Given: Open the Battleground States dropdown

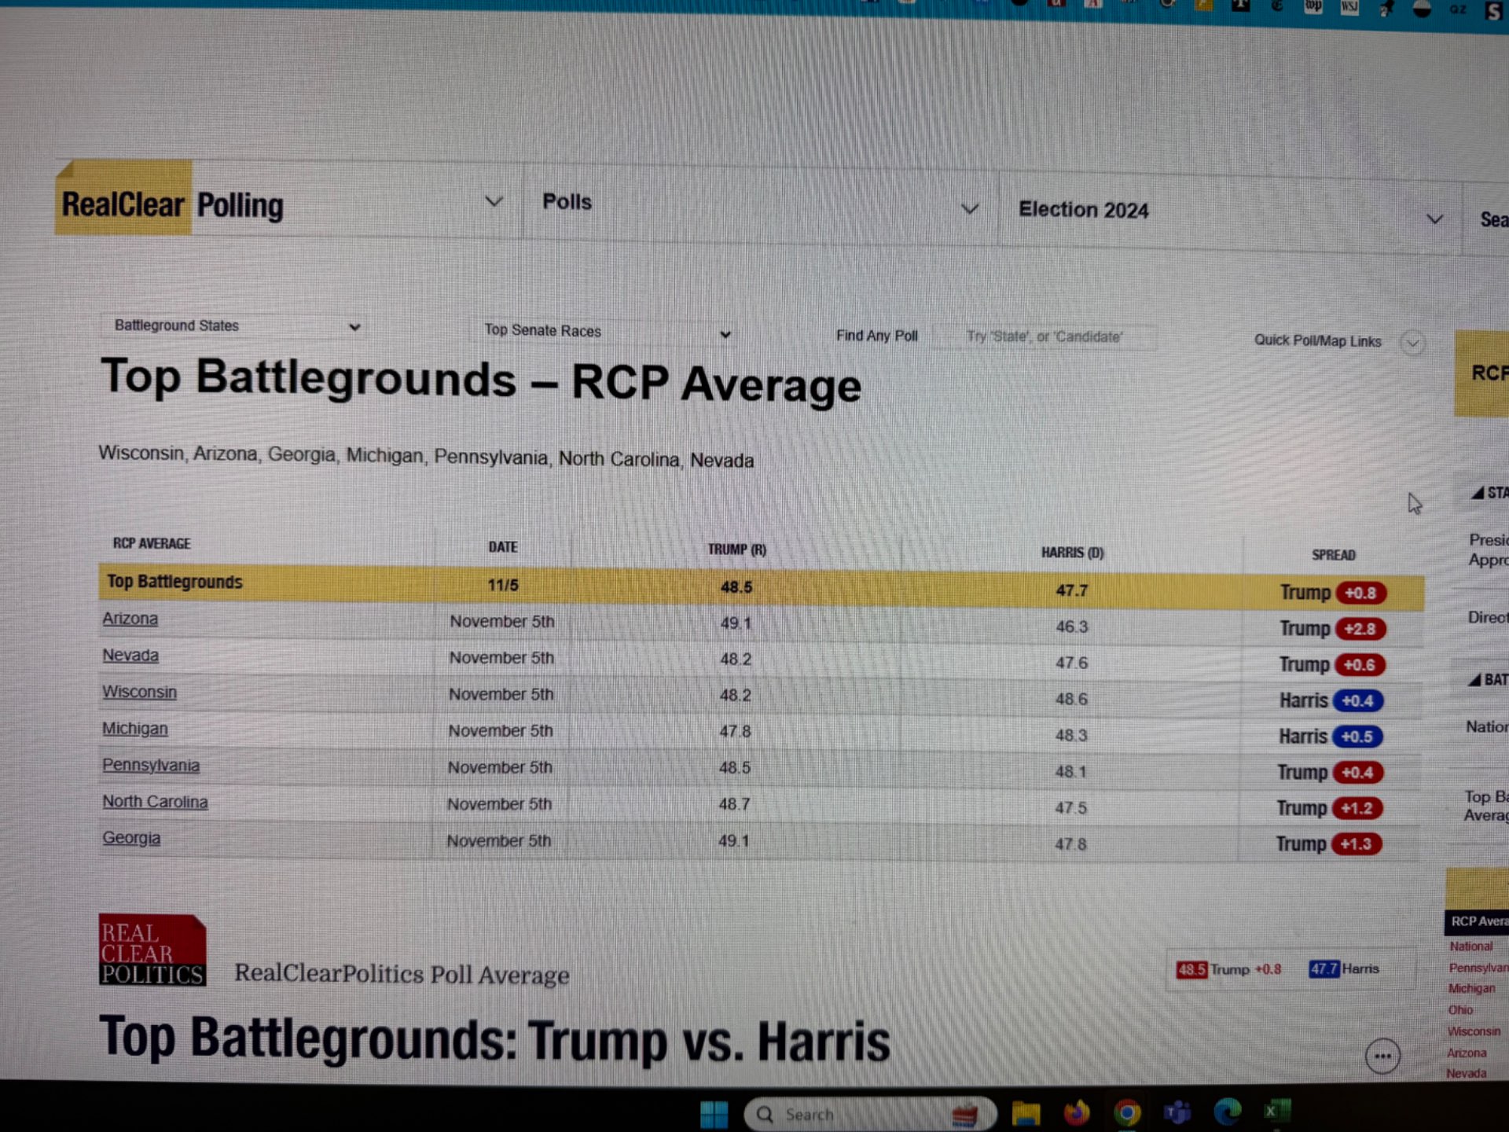Looking at the screenshot, I should (233, 326).
